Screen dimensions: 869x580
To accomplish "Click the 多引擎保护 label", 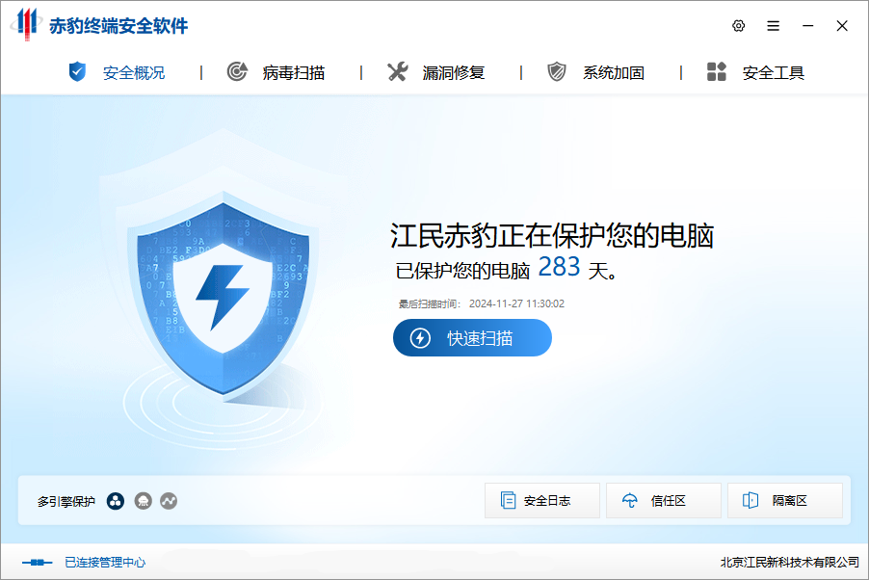I will tap(66, 501).
